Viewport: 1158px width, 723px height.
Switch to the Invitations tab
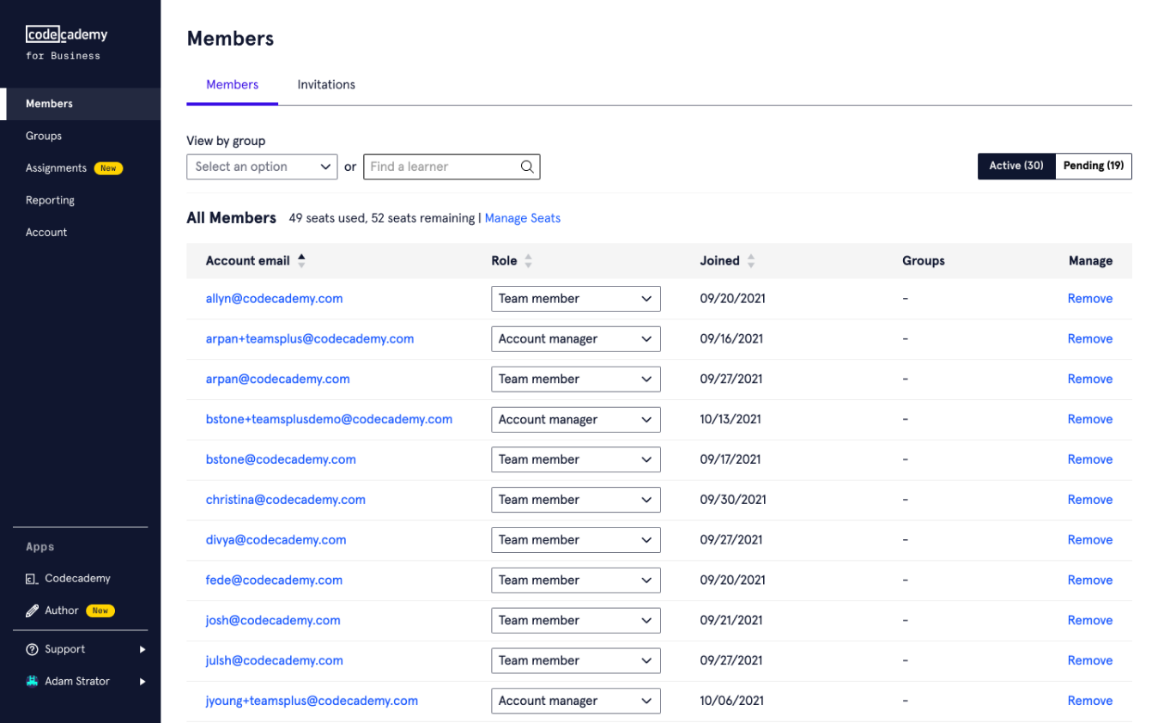pos(326,85)
